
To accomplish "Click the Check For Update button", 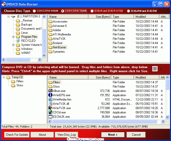I will pyautogui.click(x=17, y=135).
